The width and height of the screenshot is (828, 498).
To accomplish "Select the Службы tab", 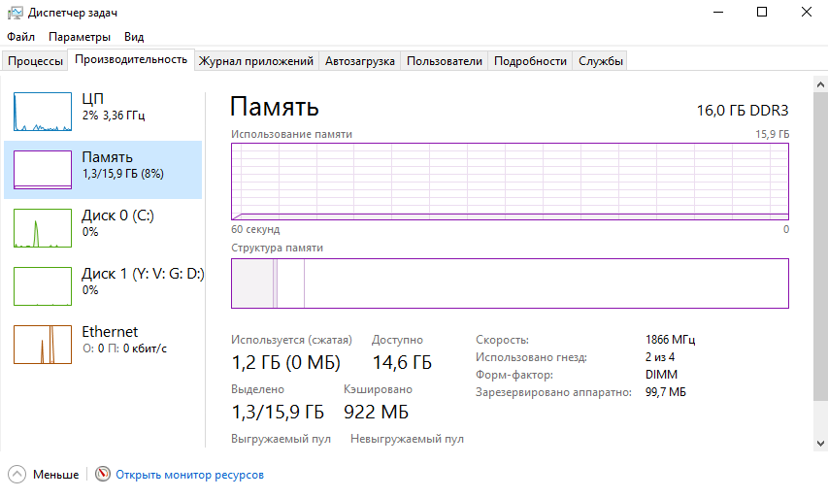I will (x=601, y=61).
